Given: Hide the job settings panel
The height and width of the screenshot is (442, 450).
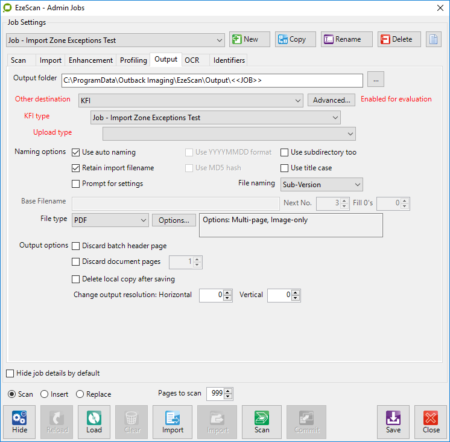Looking at the screenshot, I should point(20,421).
